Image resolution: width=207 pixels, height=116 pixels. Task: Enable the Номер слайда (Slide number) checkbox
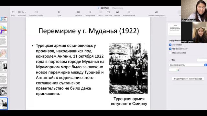click(170, 53)
